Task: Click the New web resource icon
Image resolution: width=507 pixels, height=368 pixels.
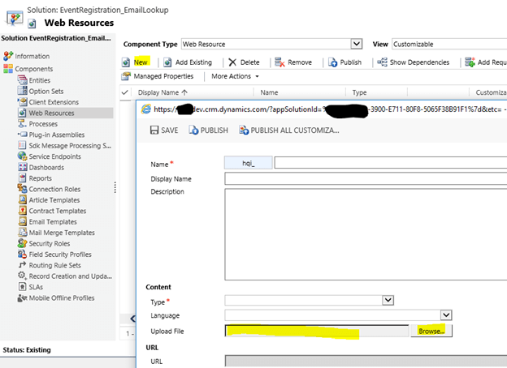Action: [126, 62]
